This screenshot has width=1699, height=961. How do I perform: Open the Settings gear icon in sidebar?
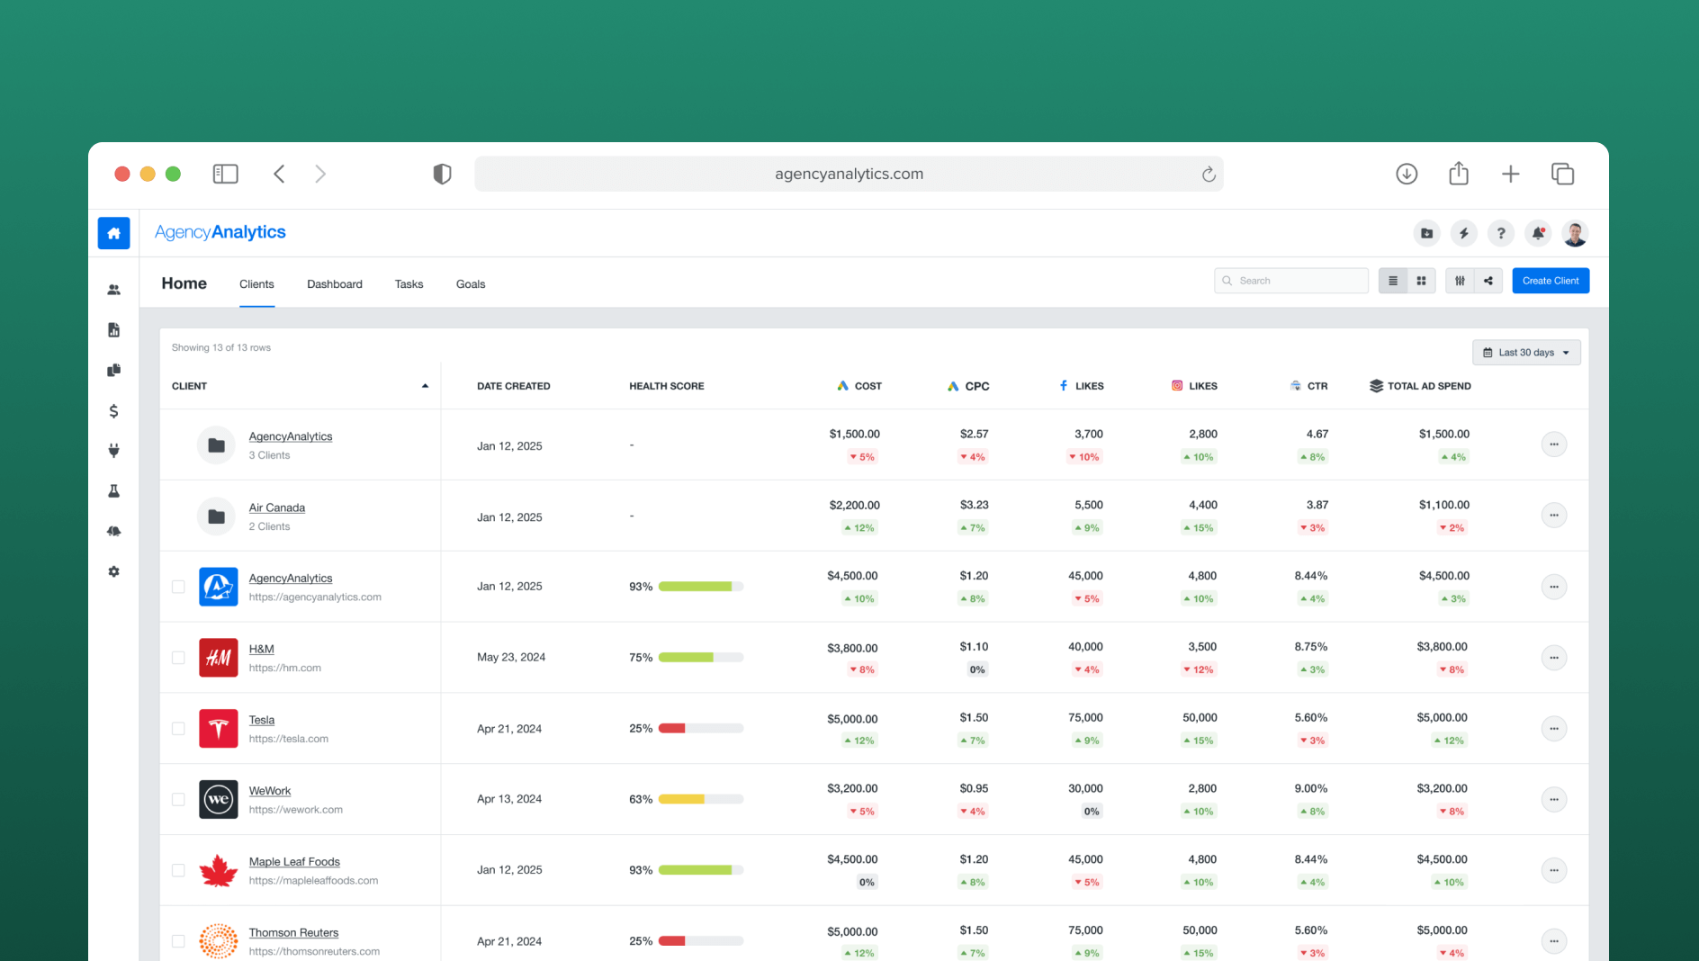113,571
